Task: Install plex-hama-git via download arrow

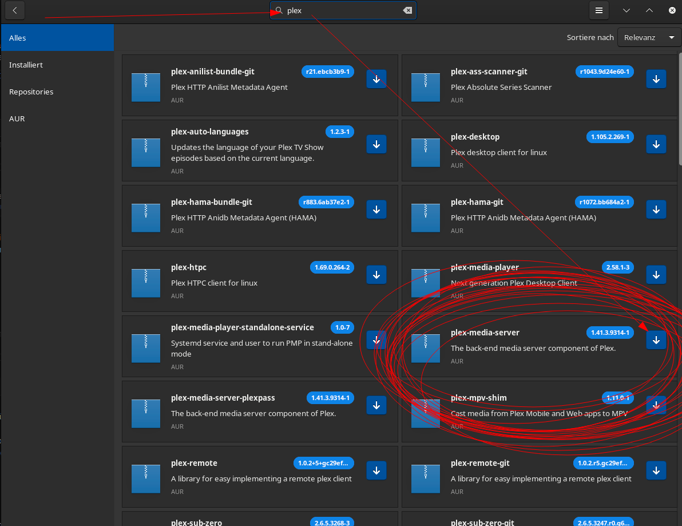Action: point(656,209)
